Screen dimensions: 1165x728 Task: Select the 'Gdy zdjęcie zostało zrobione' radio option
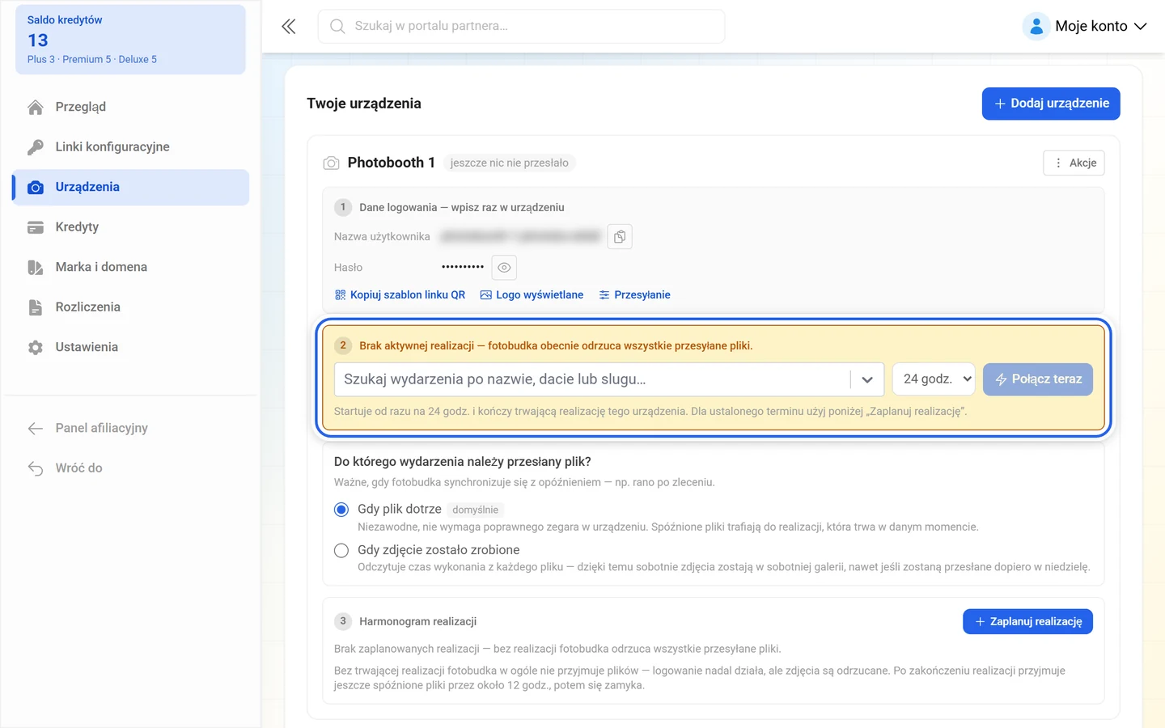[341, 551]
